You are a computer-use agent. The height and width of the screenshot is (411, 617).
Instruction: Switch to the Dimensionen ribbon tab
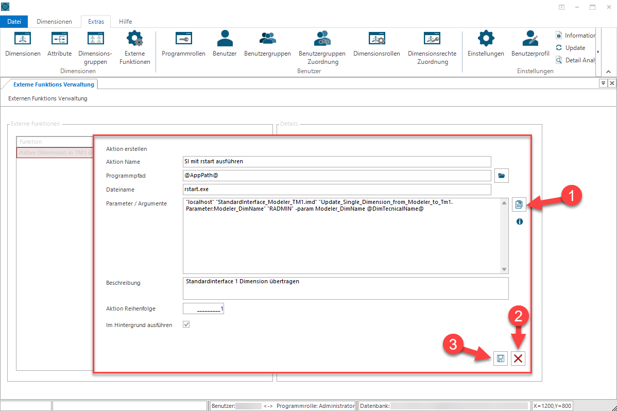(x=54, y=22)
